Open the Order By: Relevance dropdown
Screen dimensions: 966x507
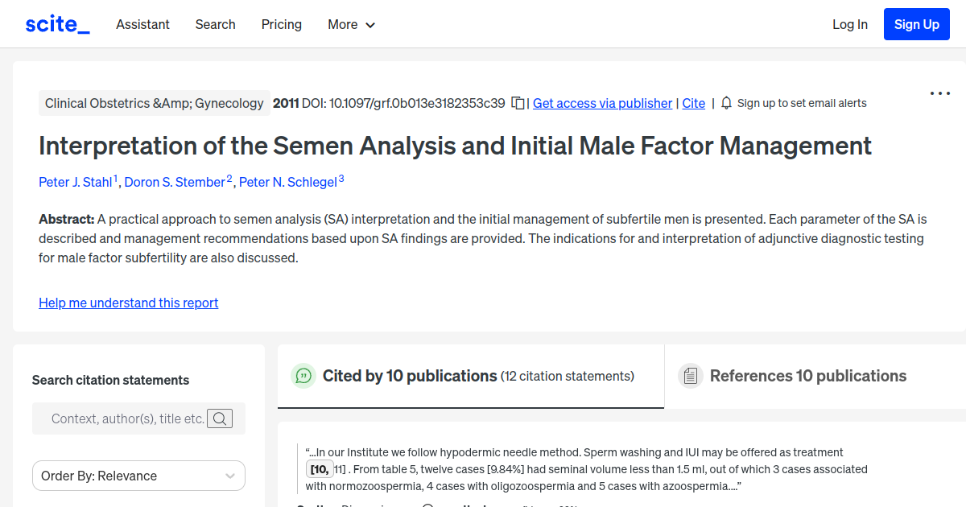click(138, 476)
